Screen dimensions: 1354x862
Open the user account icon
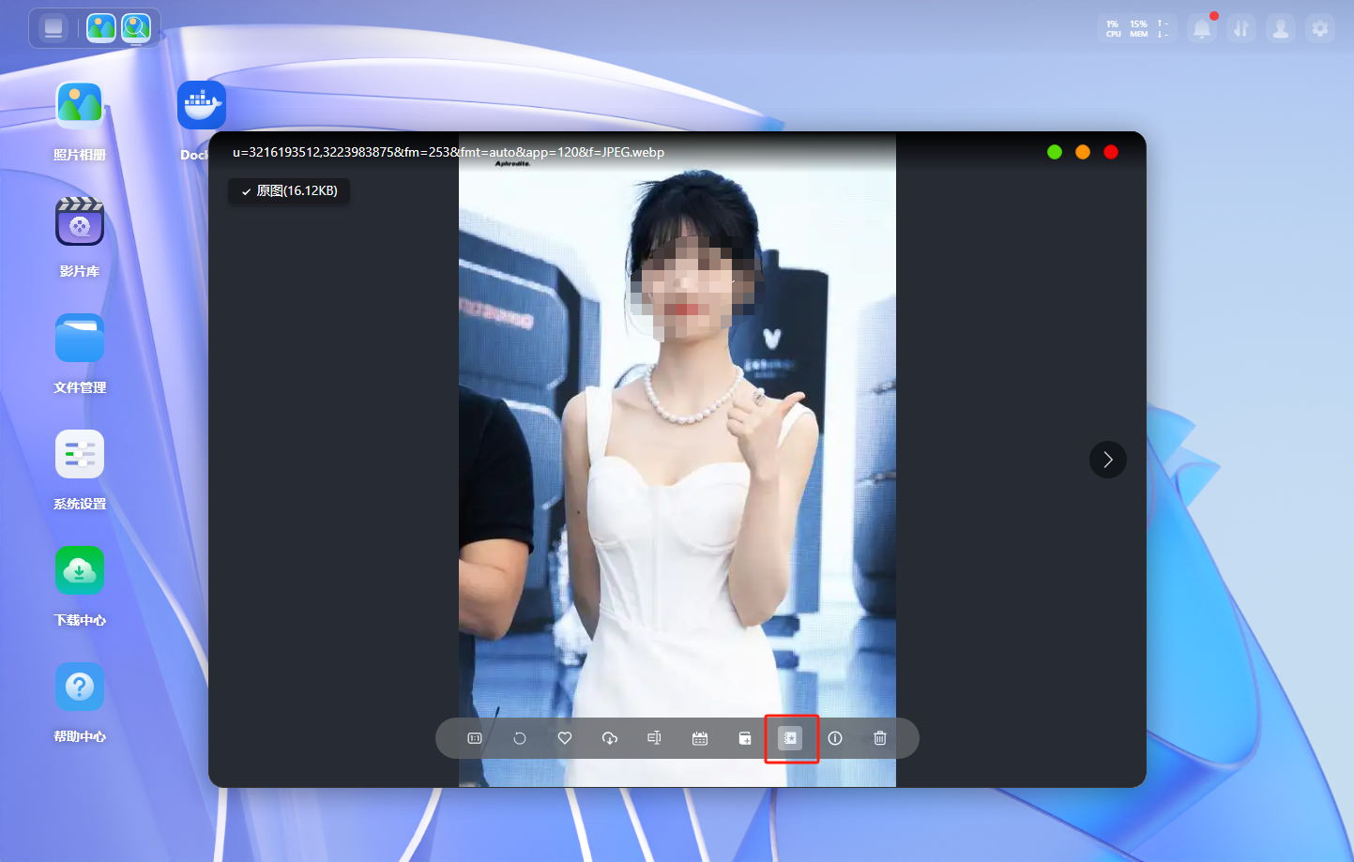click(x=1281, y=29)
